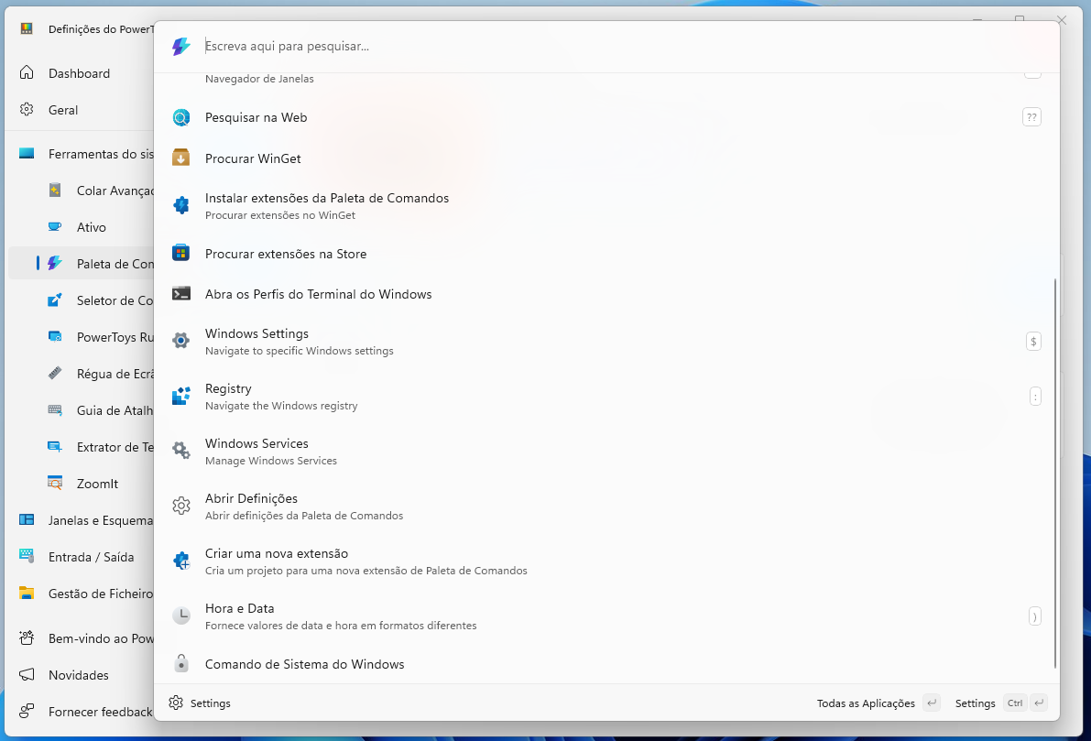Click the Abrir Definições gear icon
This screenshot has height=741, width=1091.
tap(180, 506)
